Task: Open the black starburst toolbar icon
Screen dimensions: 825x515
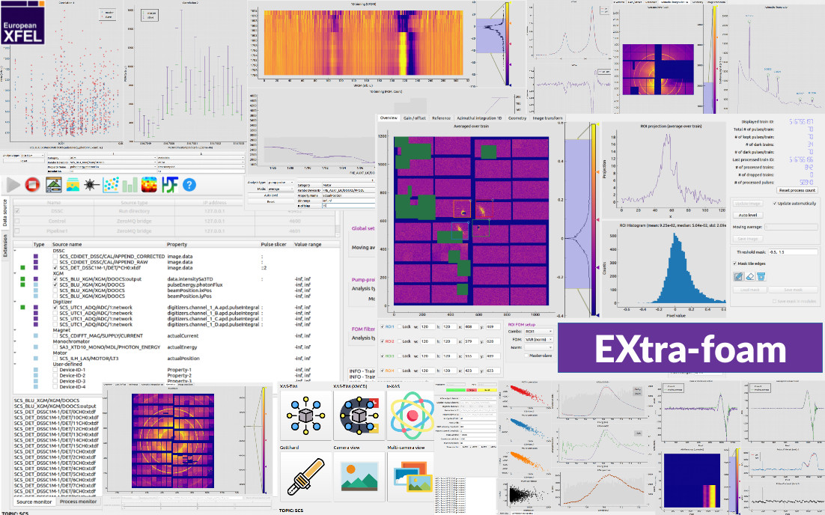Action: click(x=91, y=185)
